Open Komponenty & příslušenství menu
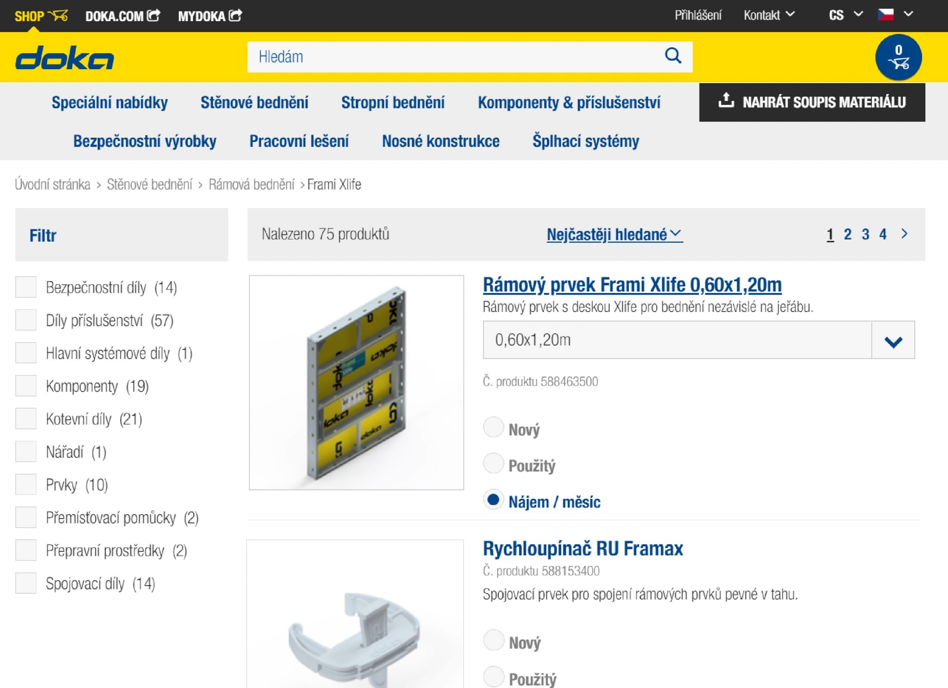 point(569,103)
